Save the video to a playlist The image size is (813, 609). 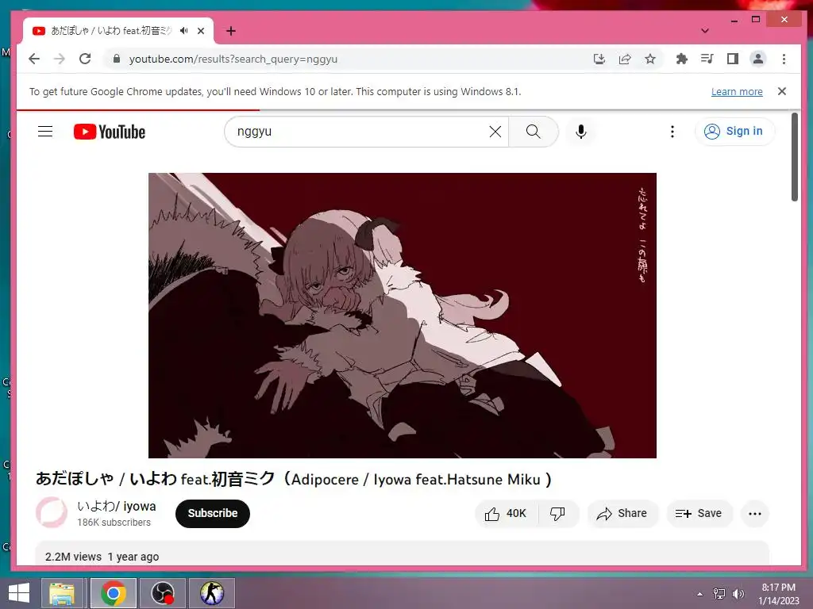tap(699, 513)
